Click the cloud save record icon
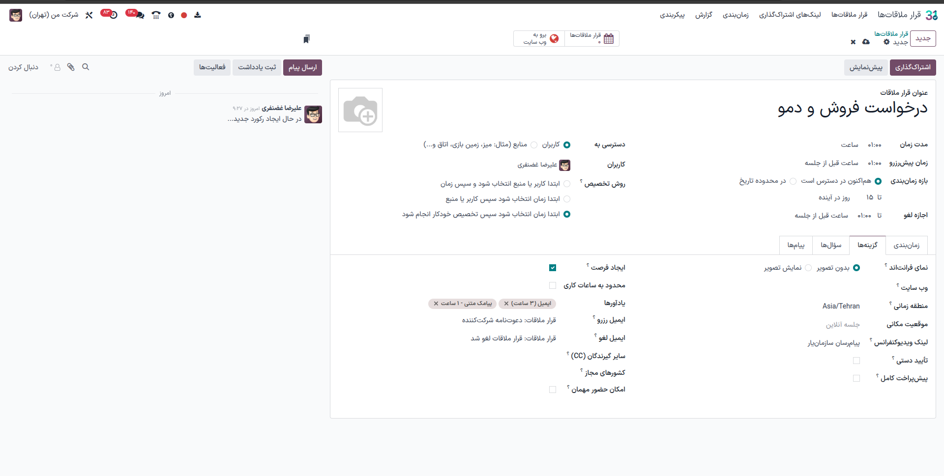 pos(866,42)
